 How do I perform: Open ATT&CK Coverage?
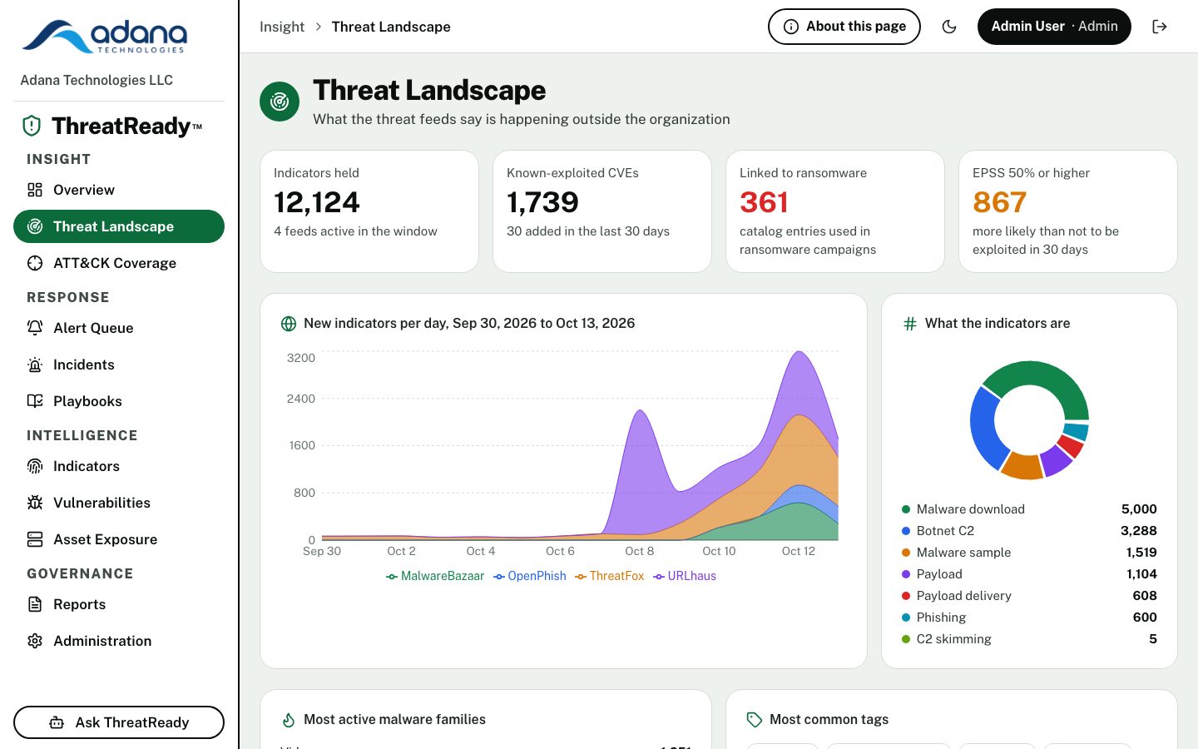(119, 263)
